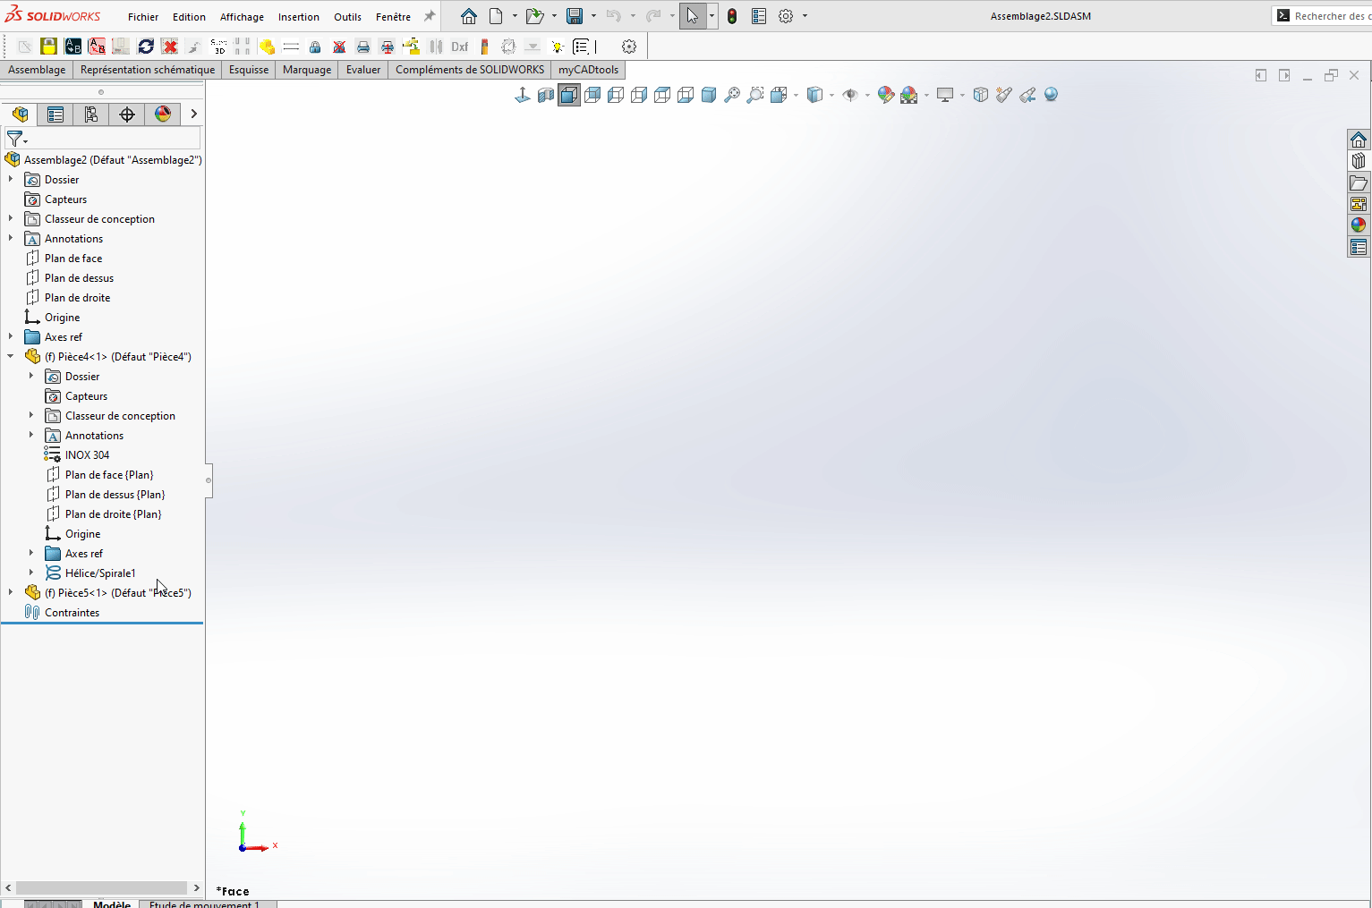Expand the top-level Axes ref folder
This screenshot has height=908, width=1372.
[11, 336]
